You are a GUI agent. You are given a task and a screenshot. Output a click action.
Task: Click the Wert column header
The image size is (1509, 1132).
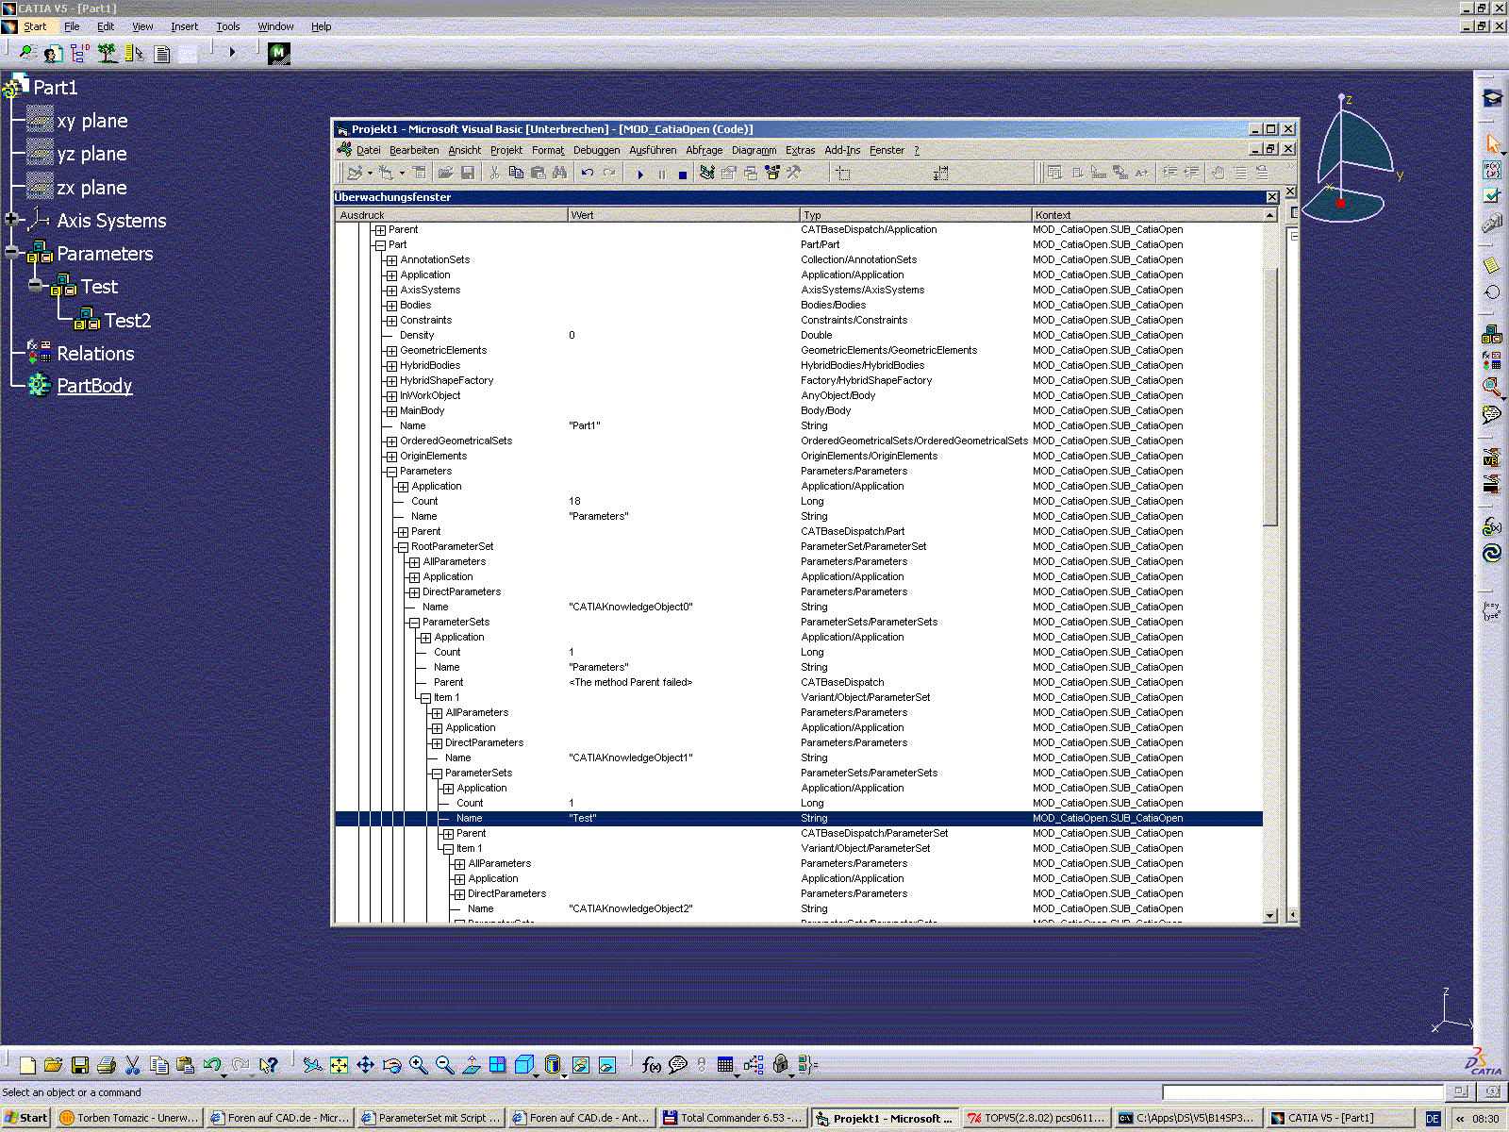[684, 215]
